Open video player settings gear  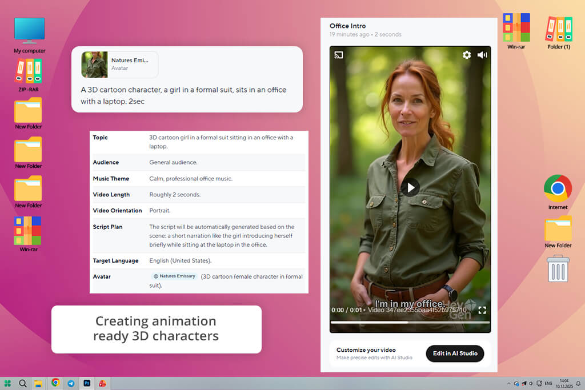(x=466, y=55)
